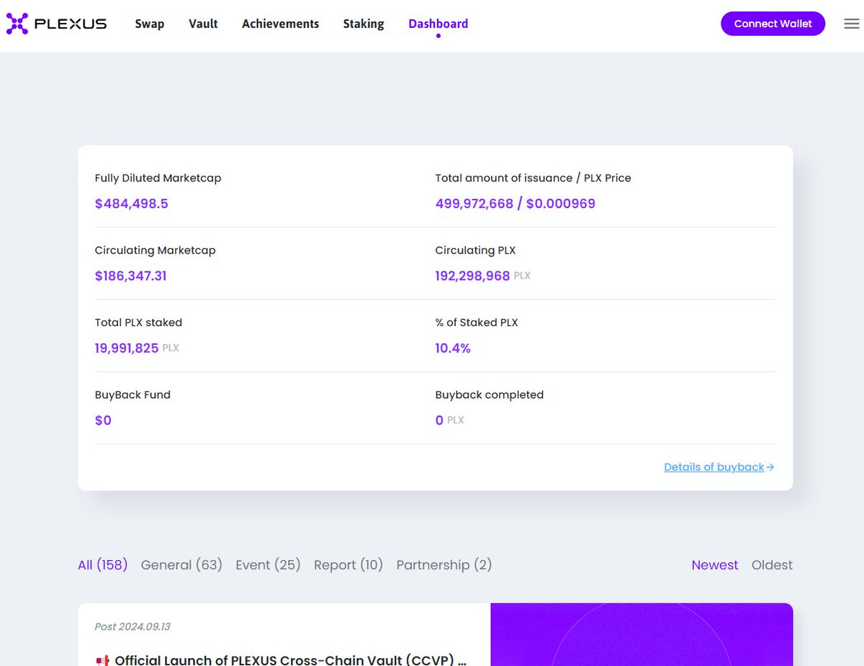The width and height of the screenshot is (864, 666).
Task: Click the PLEXUS logo
Action: coord(56,24)
